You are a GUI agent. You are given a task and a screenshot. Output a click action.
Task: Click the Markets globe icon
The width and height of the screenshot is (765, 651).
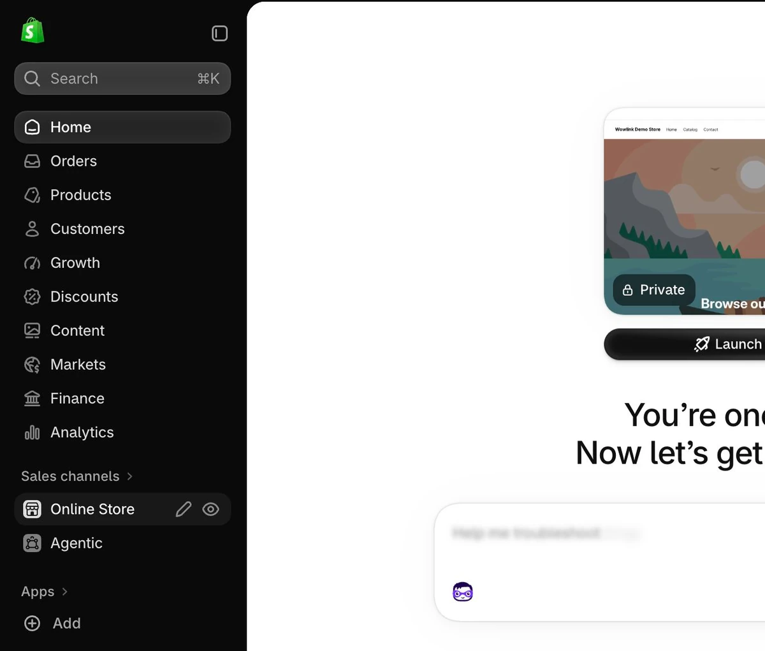[x=32, y=365]
